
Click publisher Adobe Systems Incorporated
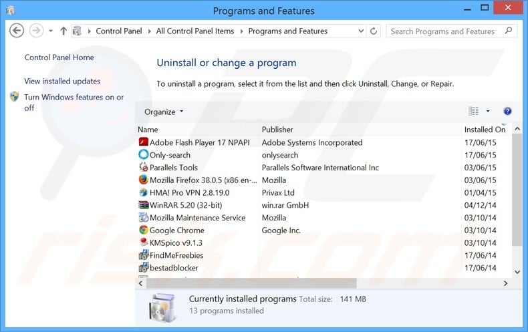tap(312, 142)
